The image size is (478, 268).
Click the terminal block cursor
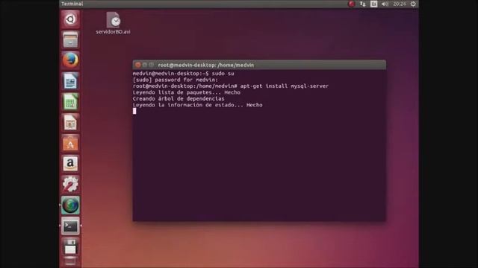pyautogui.click(x=134, y=111)
